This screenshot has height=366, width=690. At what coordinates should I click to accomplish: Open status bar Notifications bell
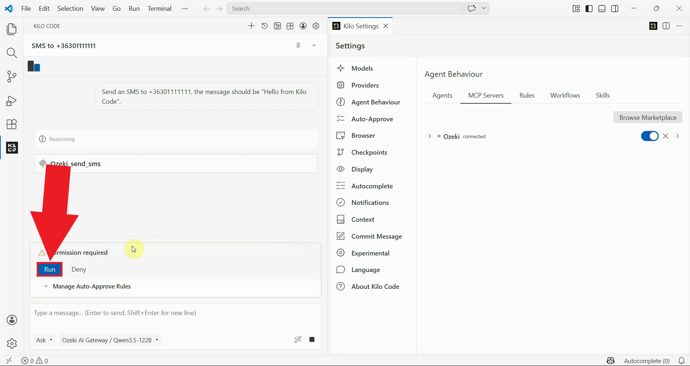pyautogui.click(x=681, y=361)
